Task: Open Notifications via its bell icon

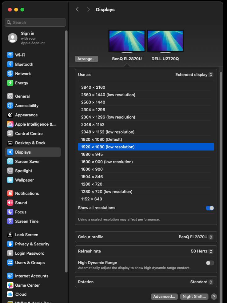Action: (x=10, y=193)
